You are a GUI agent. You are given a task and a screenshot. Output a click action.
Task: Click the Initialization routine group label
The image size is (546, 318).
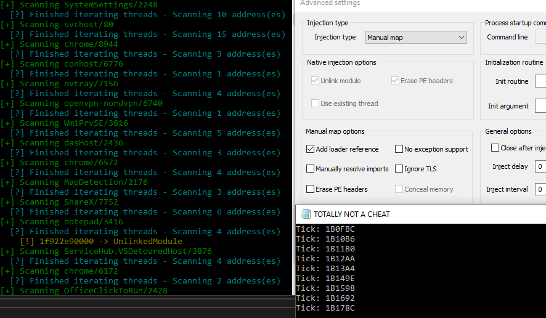click(514, 62)
